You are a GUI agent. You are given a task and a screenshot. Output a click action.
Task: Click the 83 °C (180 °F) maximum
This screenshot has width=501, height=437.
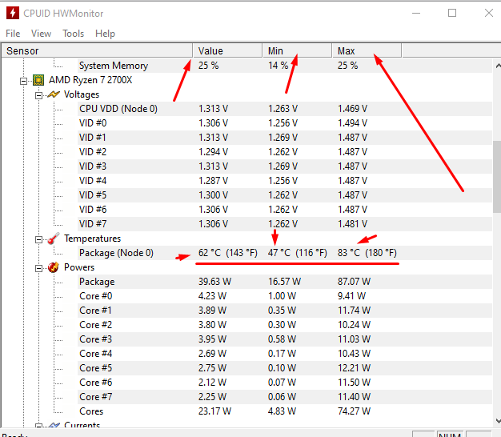(x=367, y=253)
